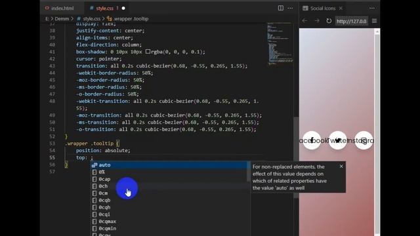Click 'cursor: pointer;' on line 42
Viewport: 420px width, 236px height.
99,58
